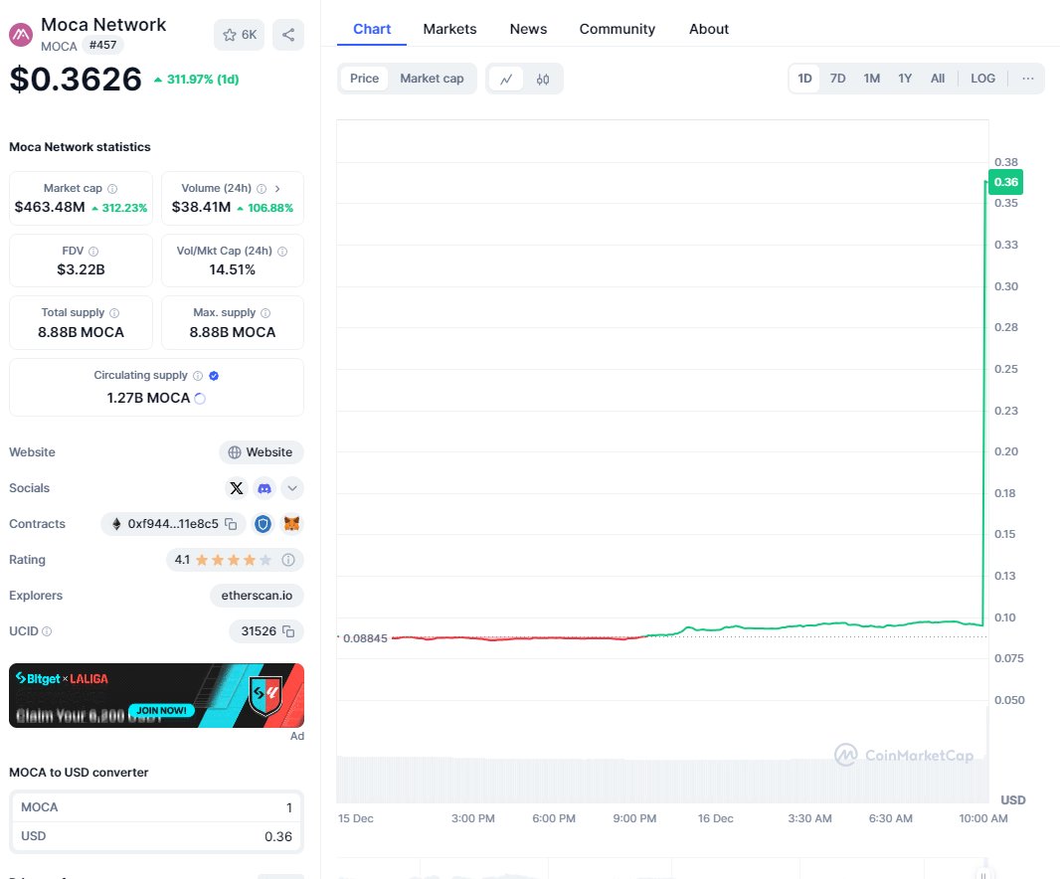Open Volume (24h) info icon
Viewport: 1060px width, 879px height.
tap(261, 189)
